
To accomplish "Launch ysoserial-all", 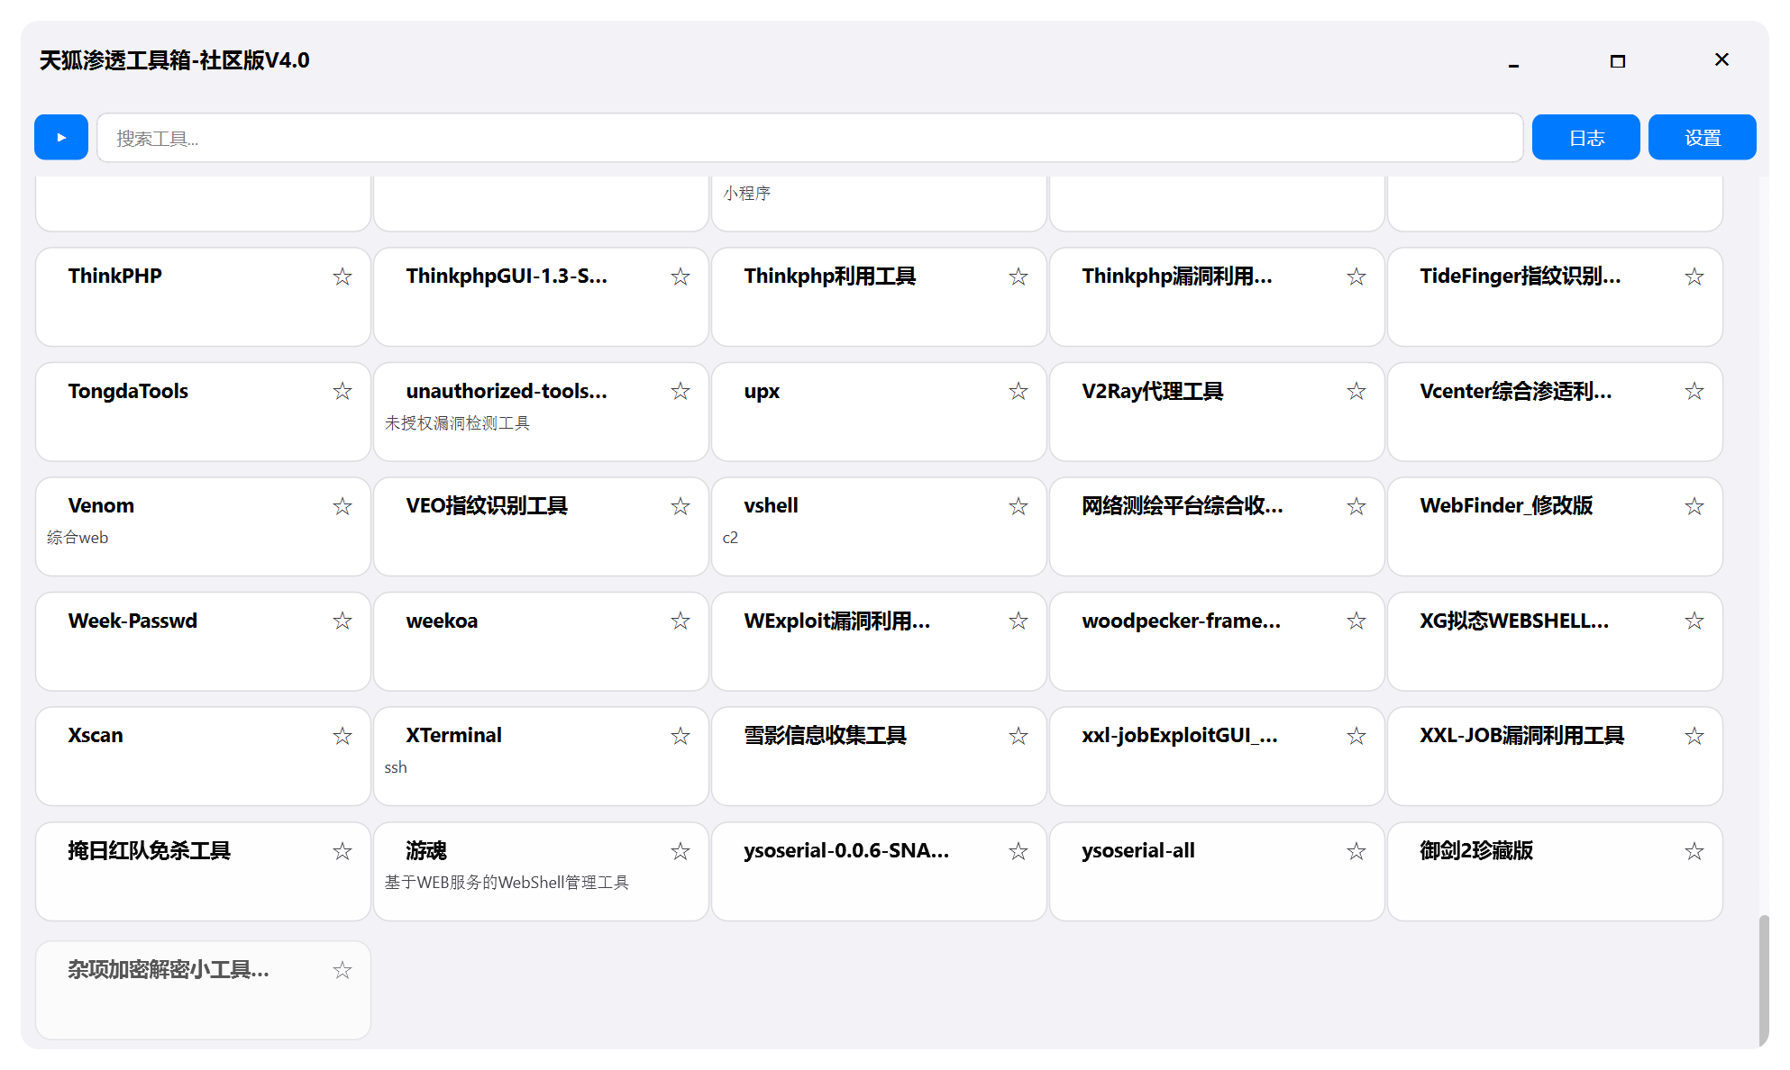I will pyautogui.click(x=1218, y=872).
